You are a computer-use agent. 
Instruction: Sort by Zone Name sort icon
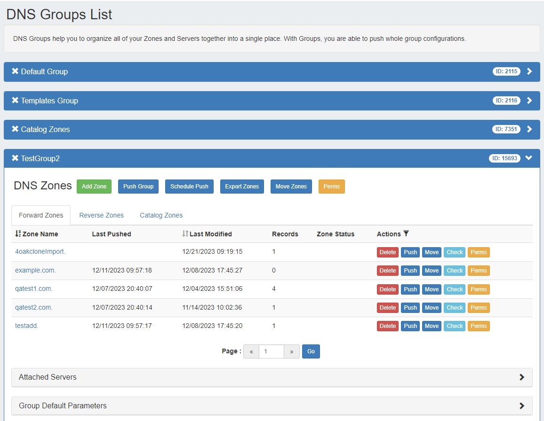point(18,234)
